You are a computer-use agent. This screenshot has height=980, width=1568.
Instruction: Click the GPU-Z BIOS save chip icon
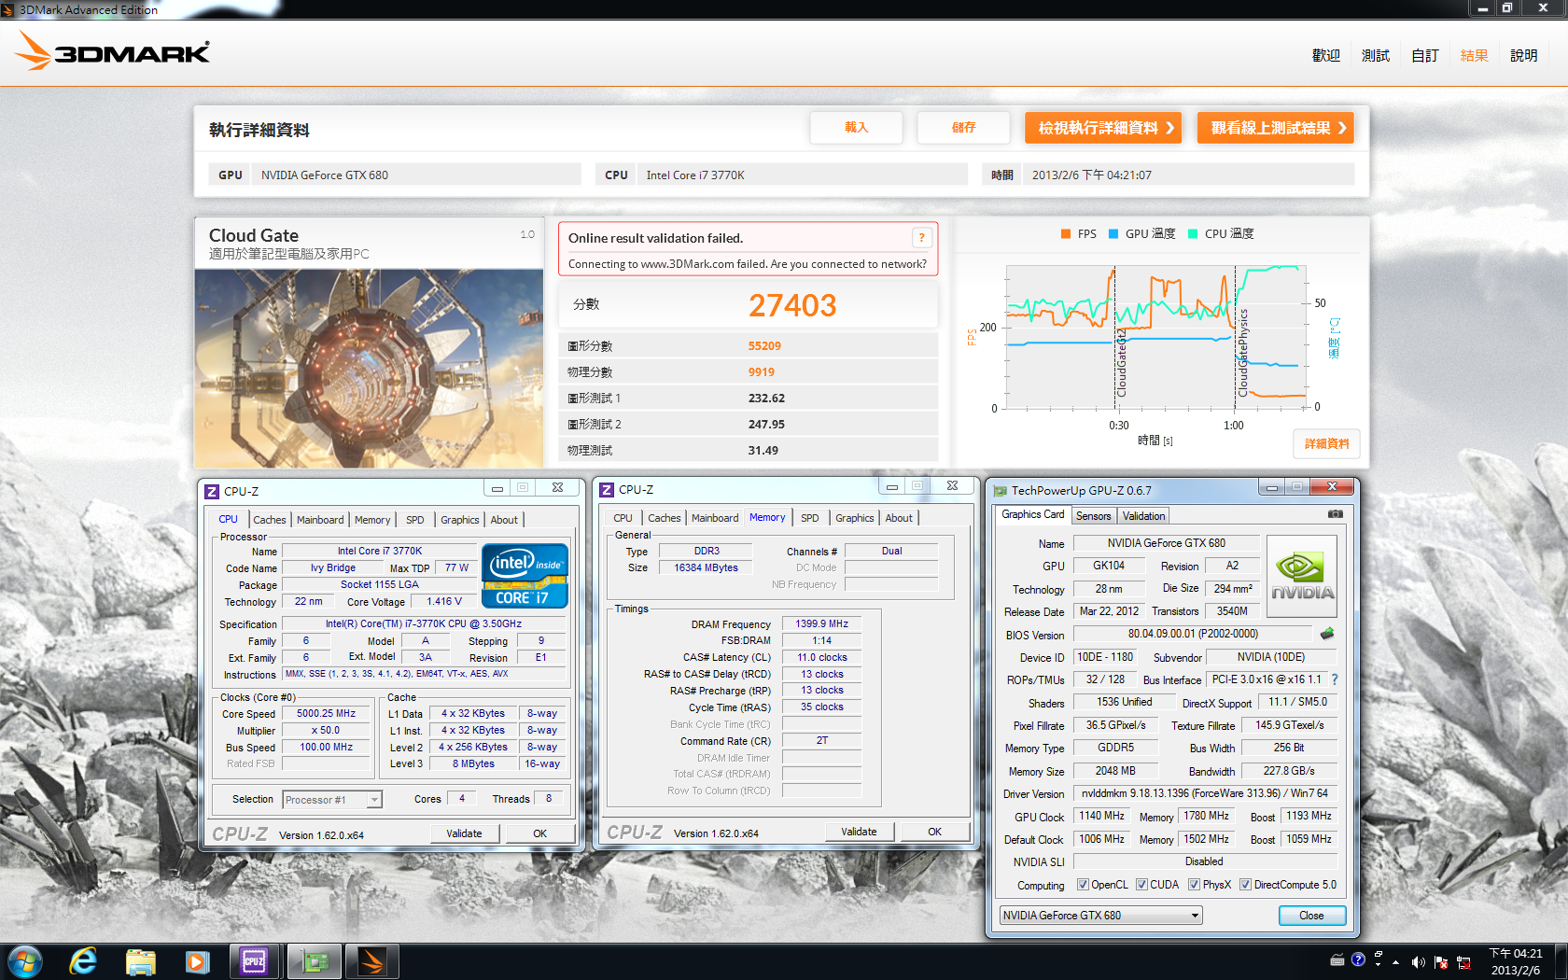tap(1327, 634)
